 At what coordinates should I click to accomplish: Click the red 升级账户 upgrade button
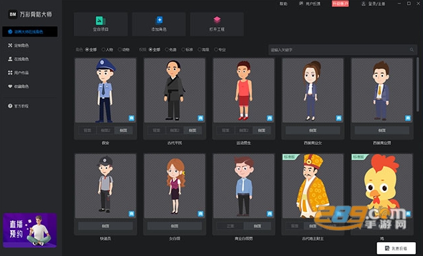[x=340, y=4]
